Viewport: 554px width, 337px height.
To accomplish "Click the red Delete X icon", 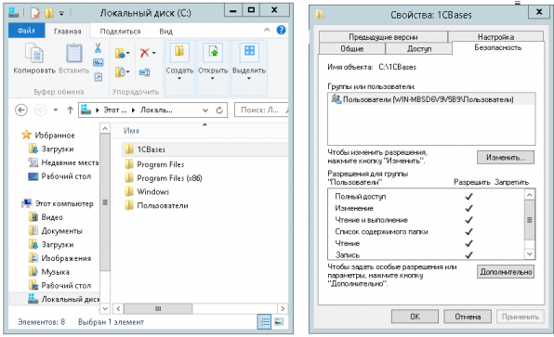I will [144, 53].
